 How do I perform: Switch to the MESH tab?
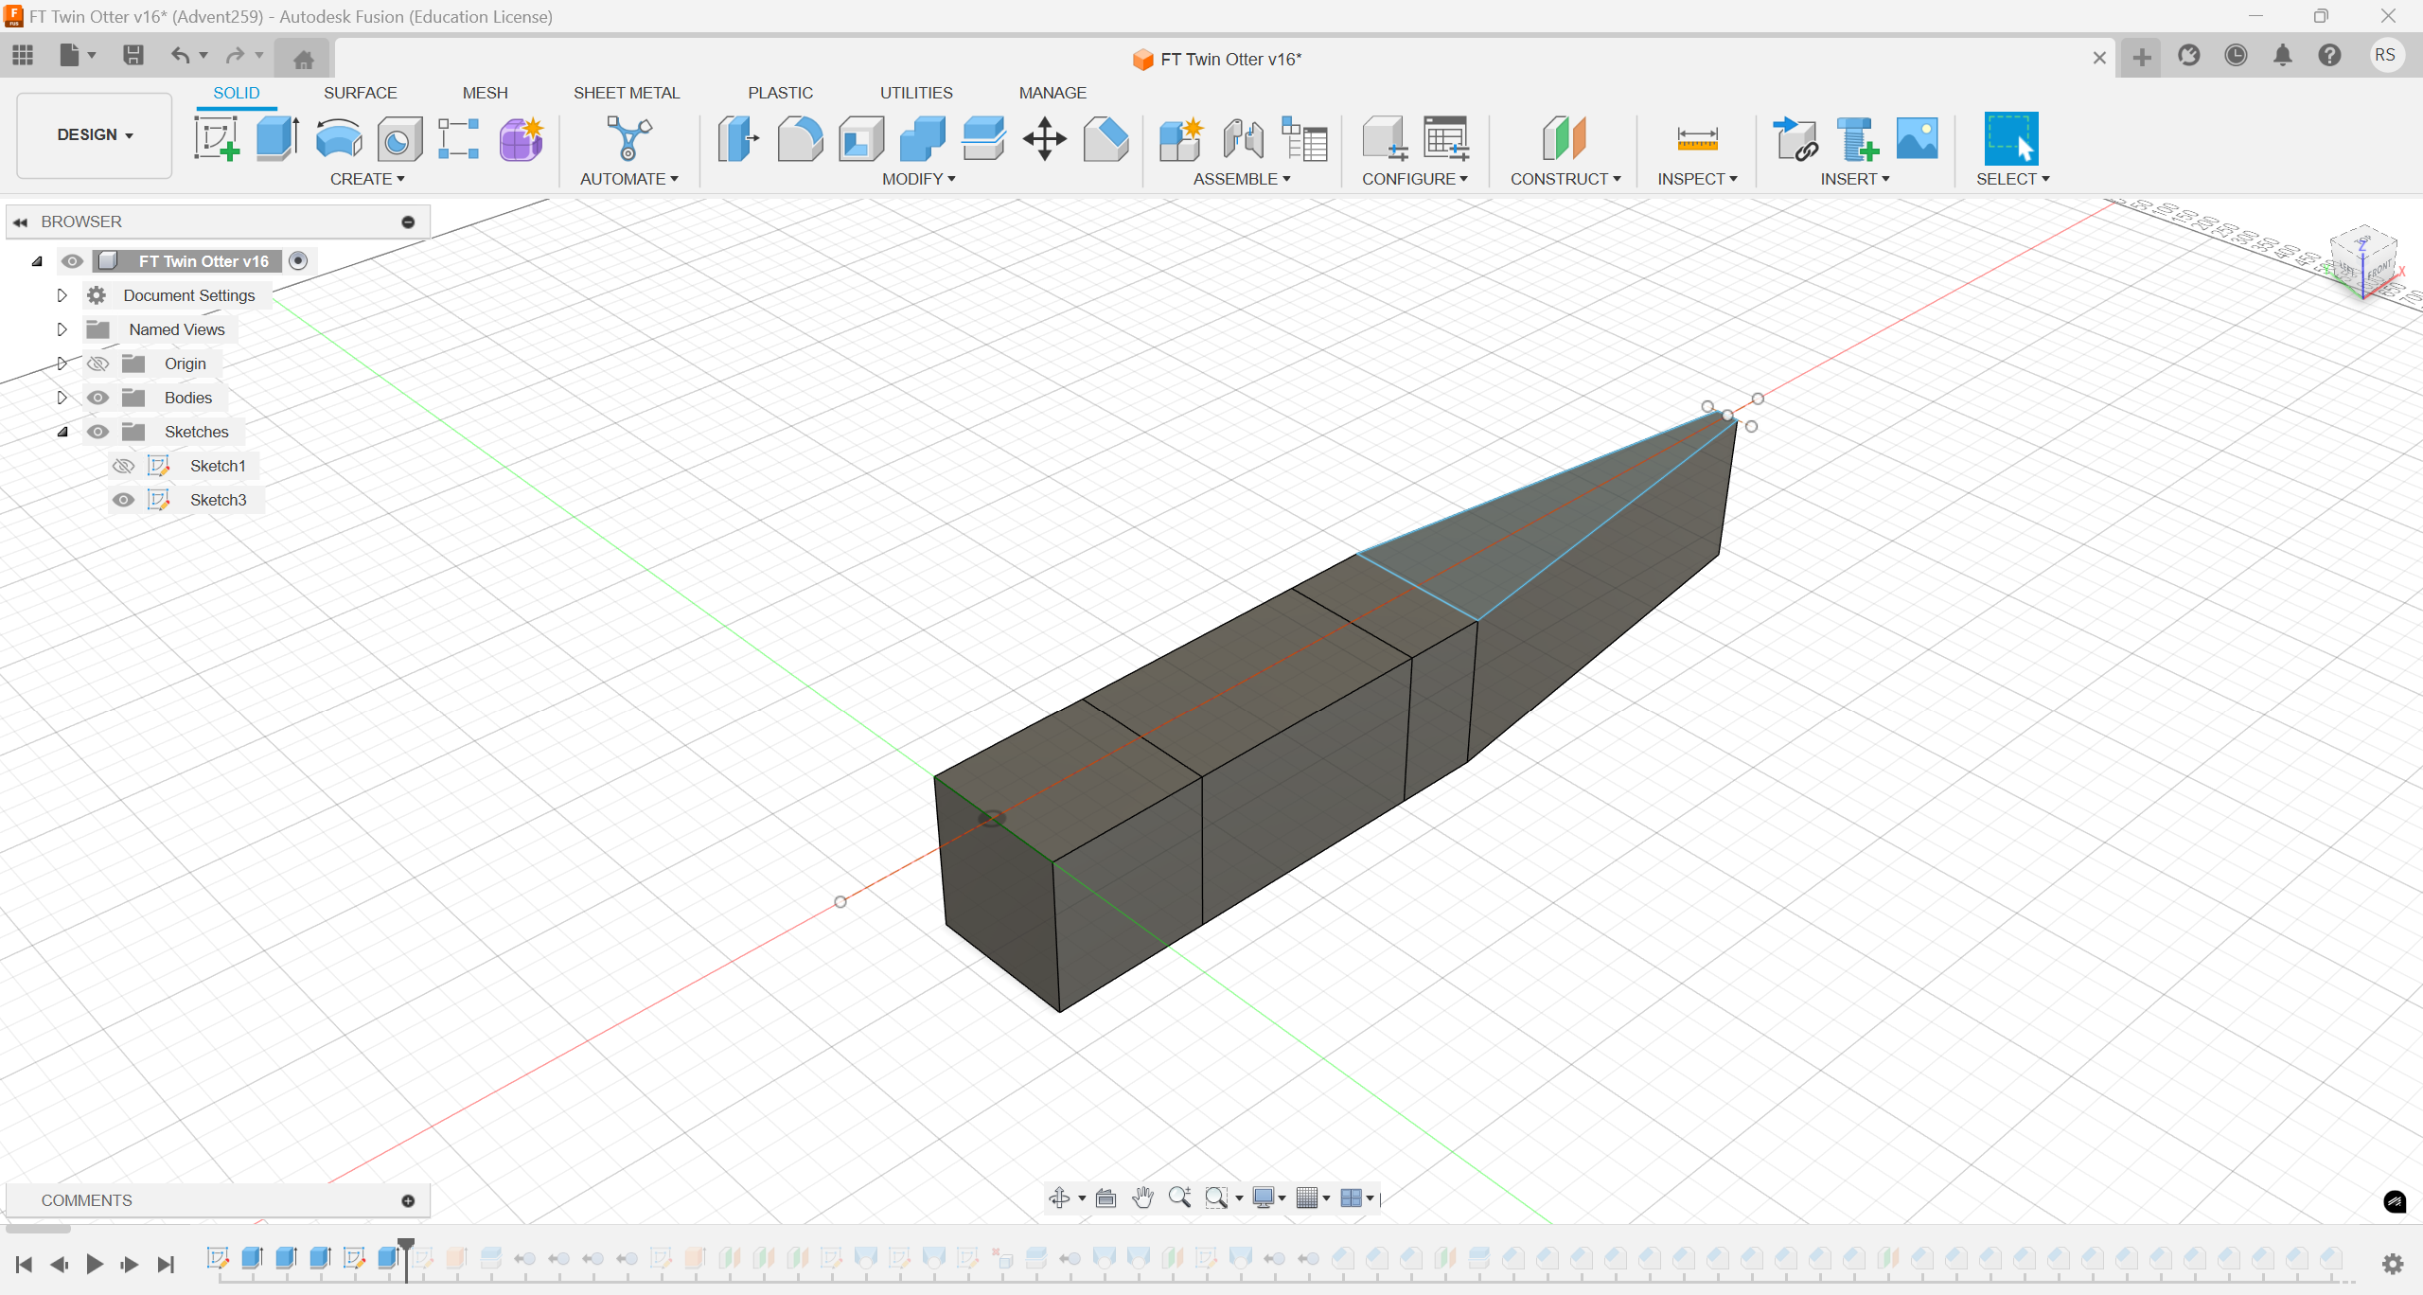pyautogui.click(x=485, y=93)
